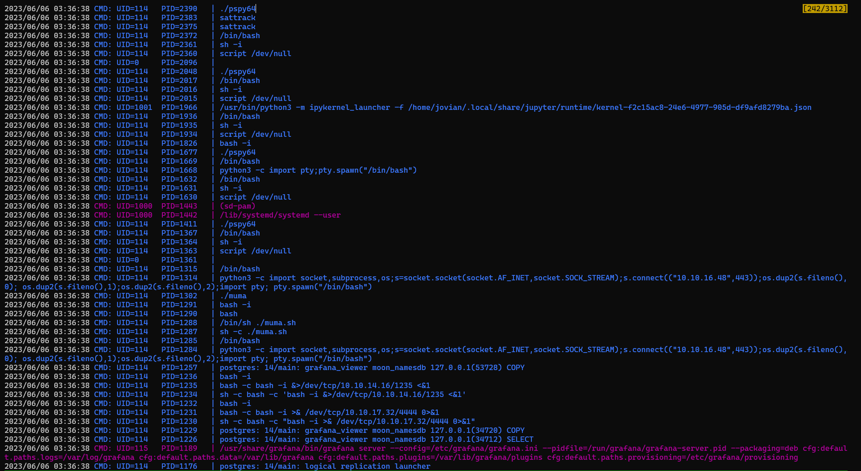Select the /bin/sh ./muma.sh command
Screen dimensions: 861x471
pos(257,323)
